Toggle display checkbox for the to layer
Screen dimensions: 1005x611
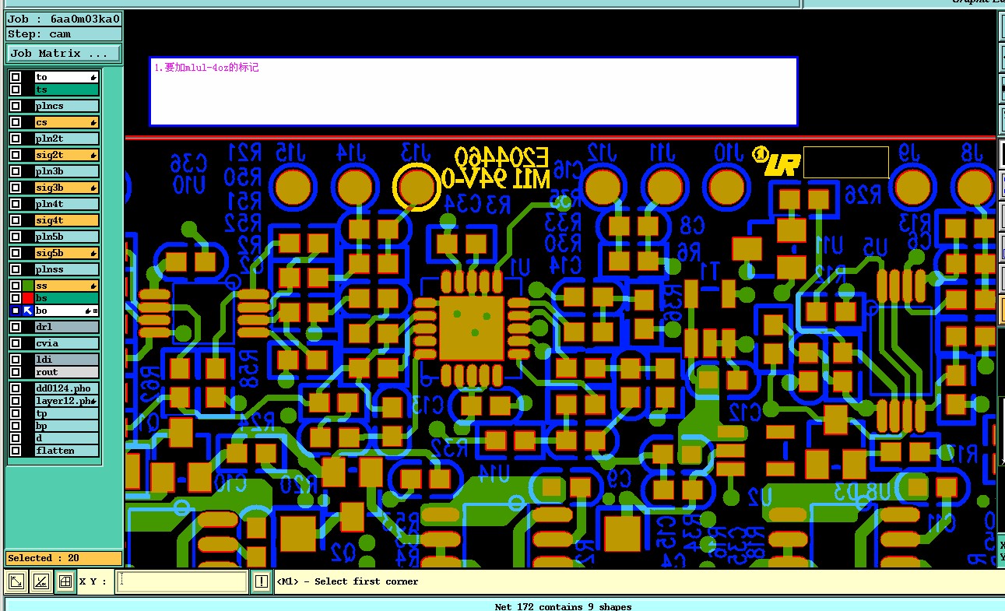click(16, 77)
